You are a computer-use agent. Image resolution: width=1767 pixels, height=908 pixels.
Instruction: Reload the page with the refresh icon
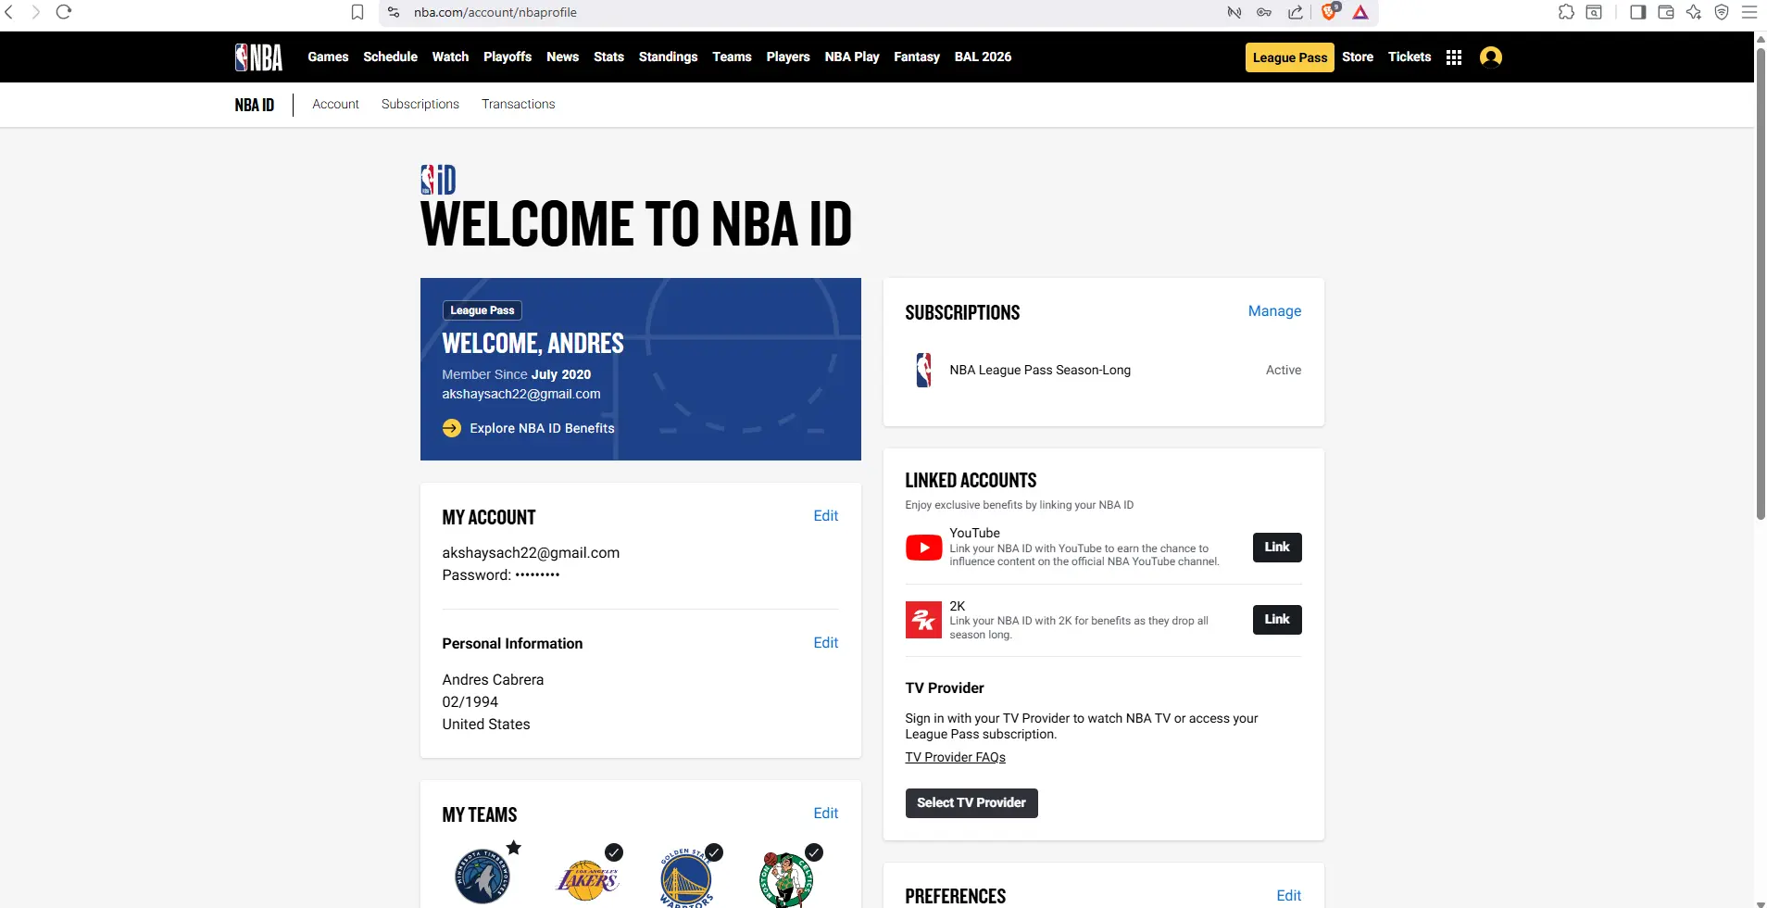point(64,12)
